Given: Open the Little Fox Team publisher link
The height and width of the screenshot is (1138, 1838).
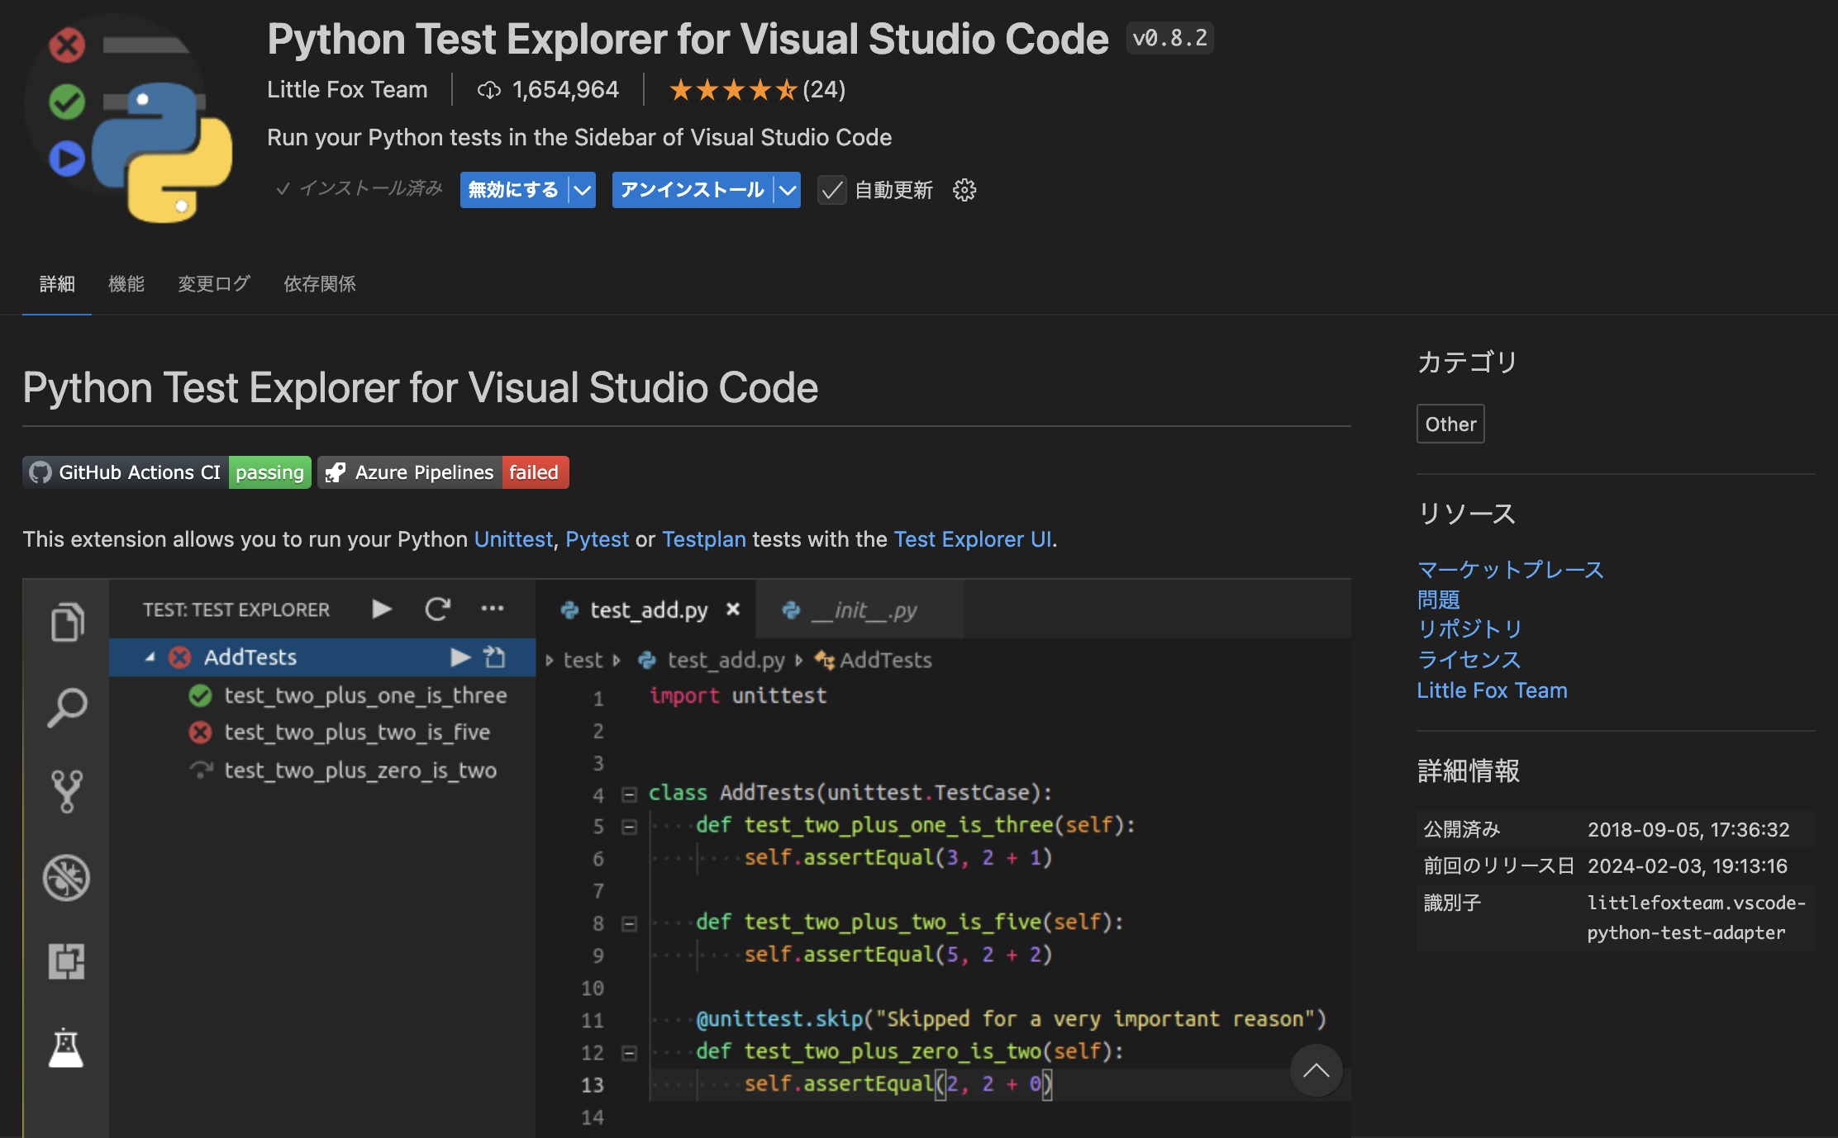Looking at the screenshot, I should (x=347, y=89).
